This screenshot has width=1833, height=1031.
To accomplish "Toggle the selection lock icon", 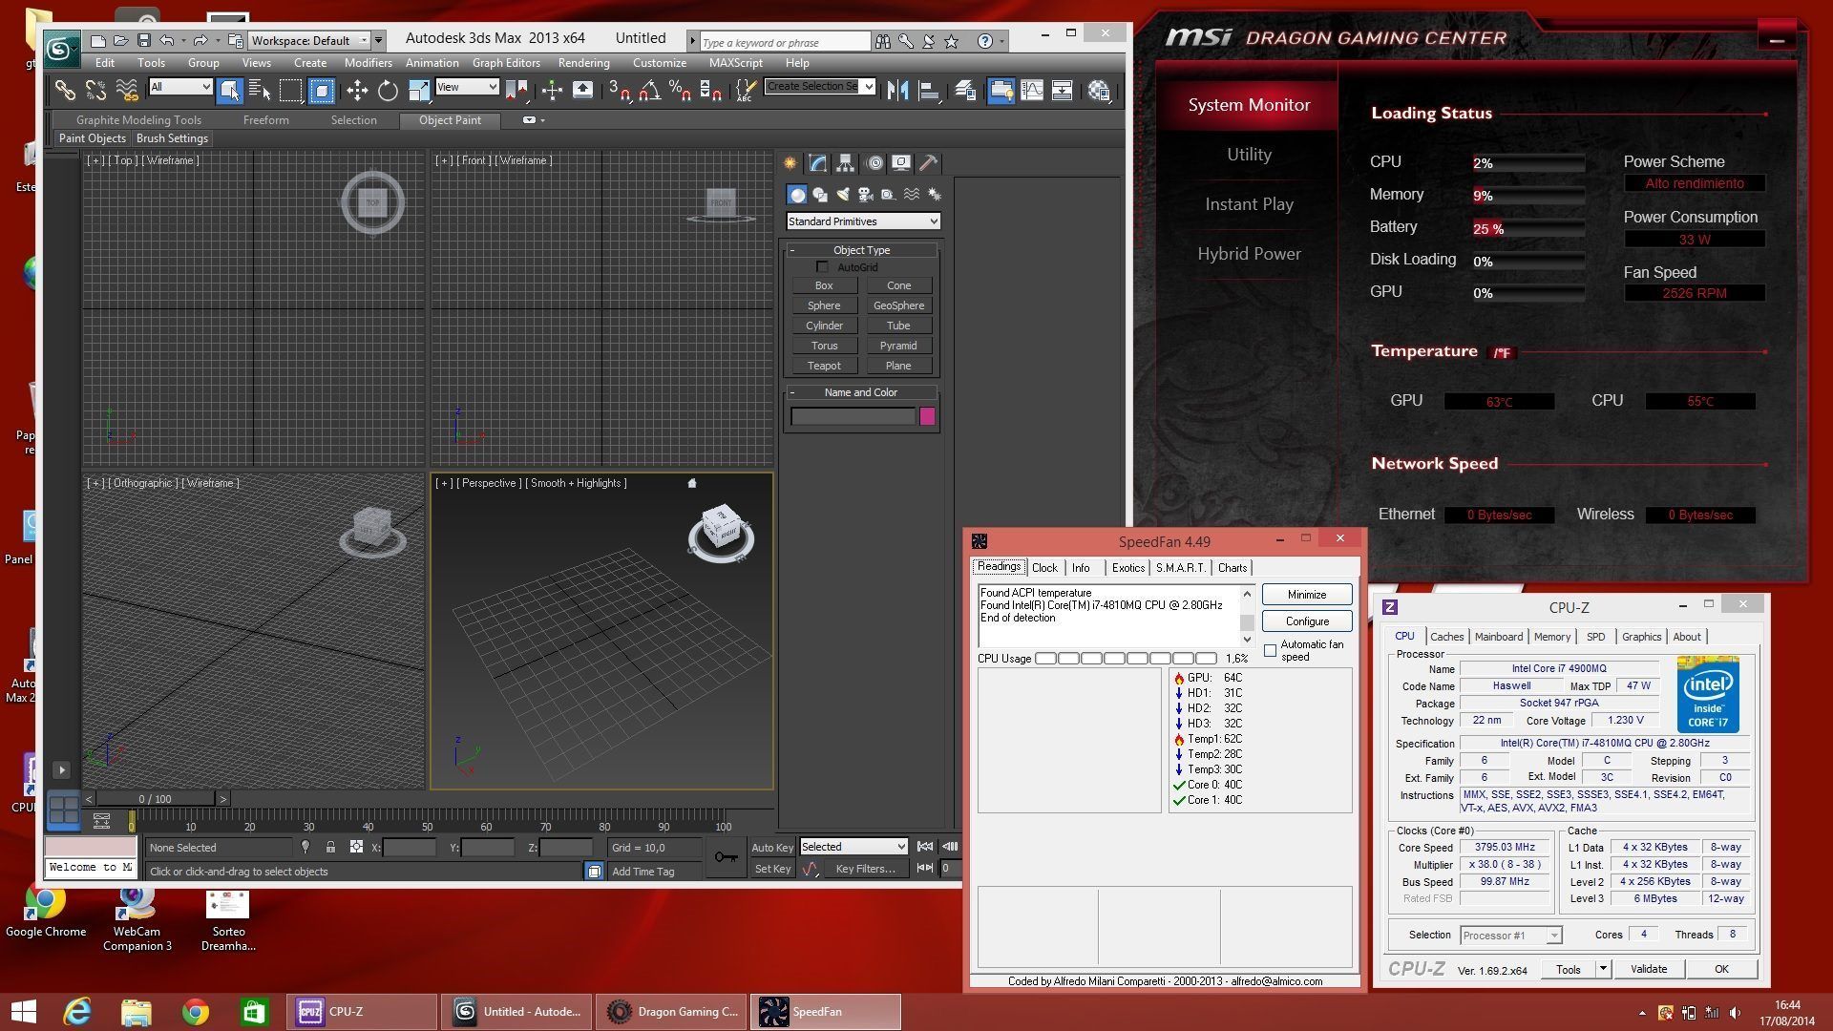I will pos(330,847).
